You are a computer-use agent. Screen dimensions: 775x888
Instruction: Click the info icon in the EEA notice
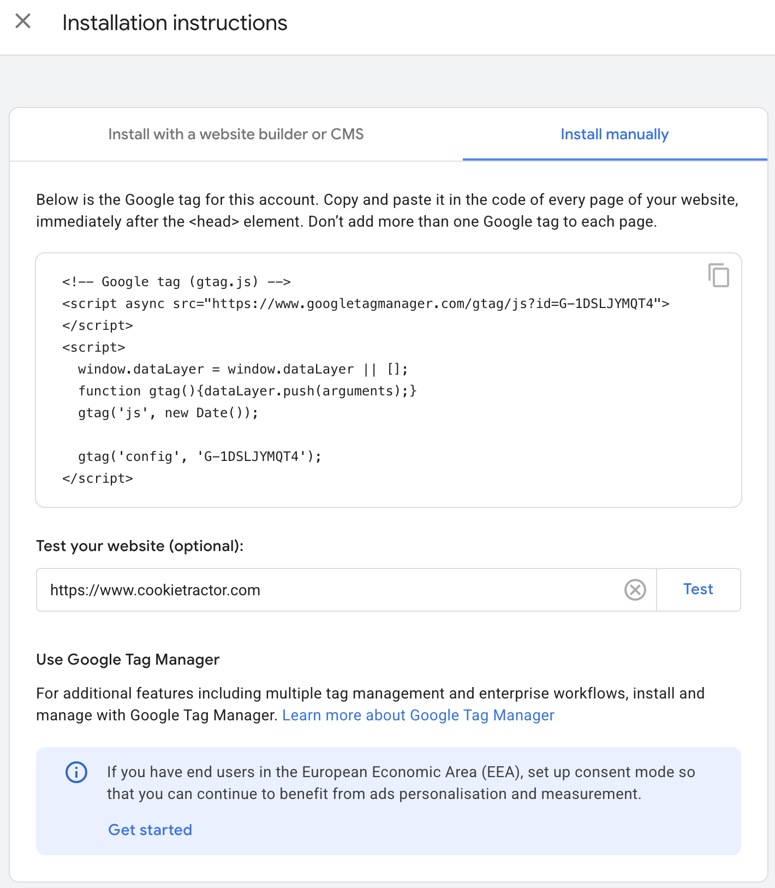point(76,772)
